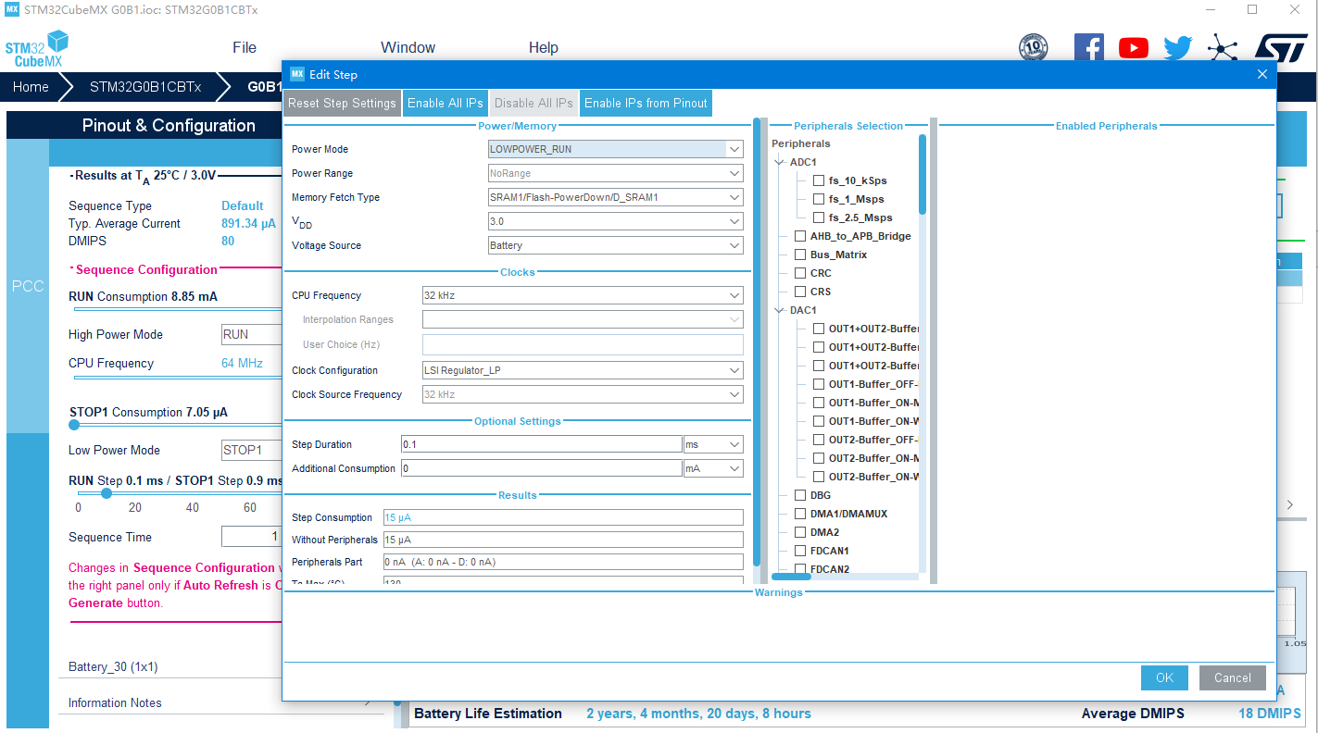Click the Peripherals Part result field
The height and width of the screenshot is (733, 1318).
point(562,562)
